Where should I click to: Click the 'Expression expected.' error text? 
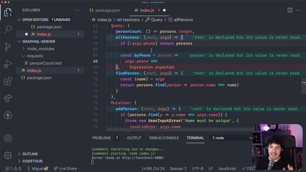coord(153,67)
